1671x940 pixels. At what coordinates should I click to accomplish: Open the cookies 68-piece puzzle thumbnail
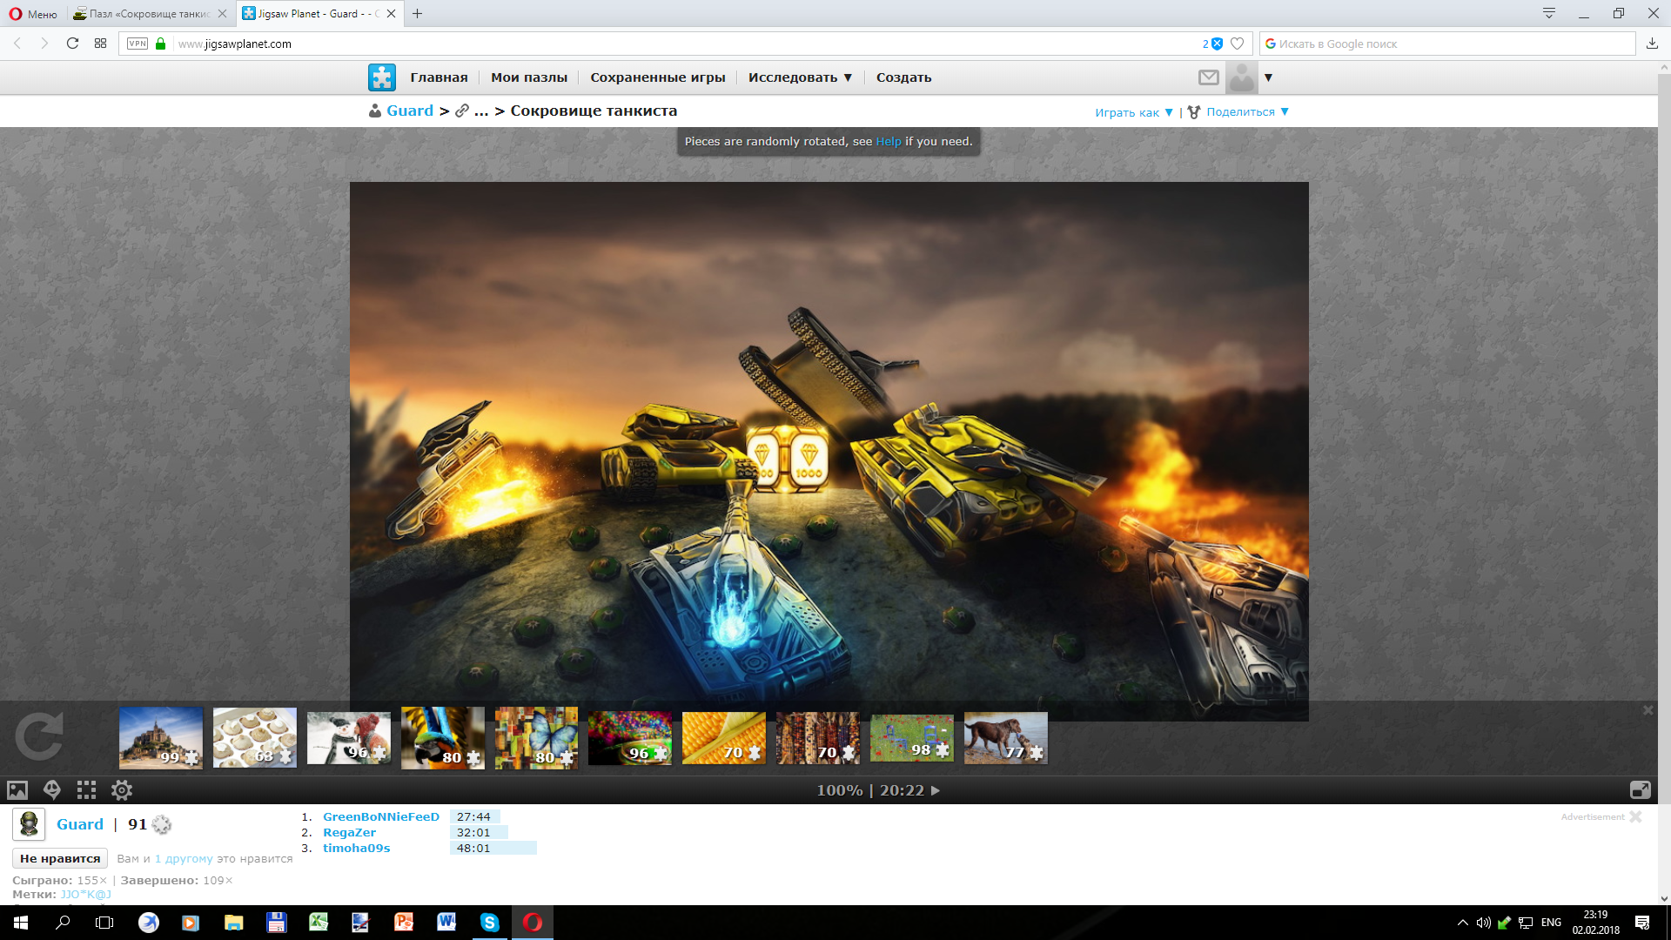255,737
